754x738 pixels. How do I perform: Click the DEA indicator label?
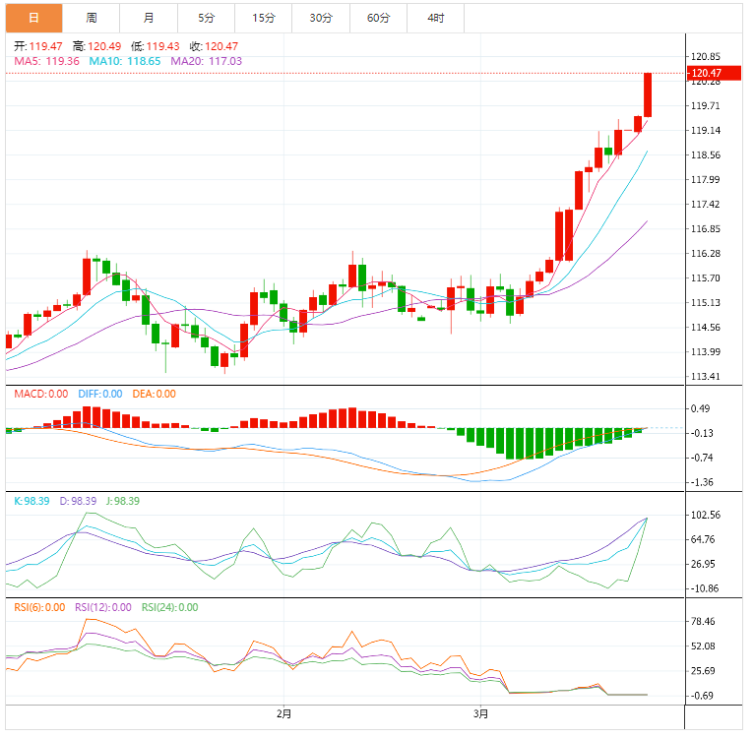pos(153,394)
